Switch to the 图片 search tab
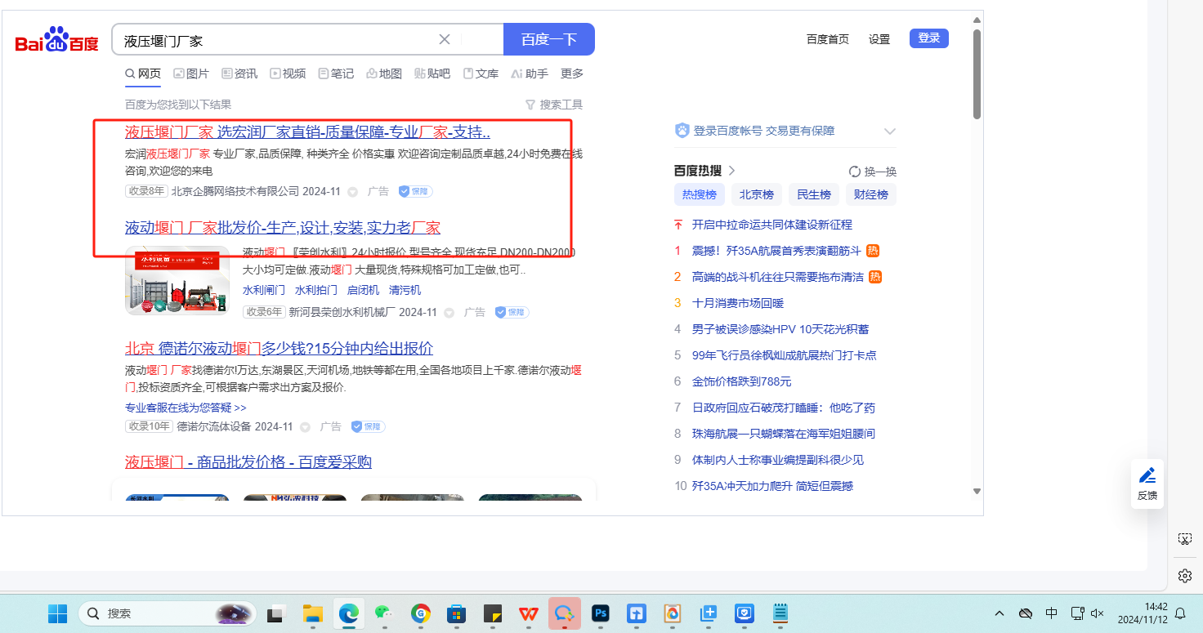This screenshot has width=1203, height=633. [x=191, y=74]
